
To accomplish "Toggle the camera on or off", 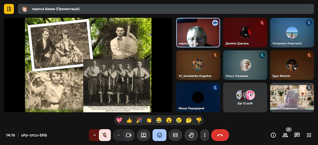I will [x=128, y=135].
